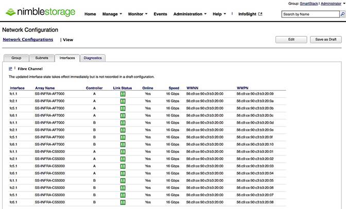Click the Array Name column header

pos(45,88)
